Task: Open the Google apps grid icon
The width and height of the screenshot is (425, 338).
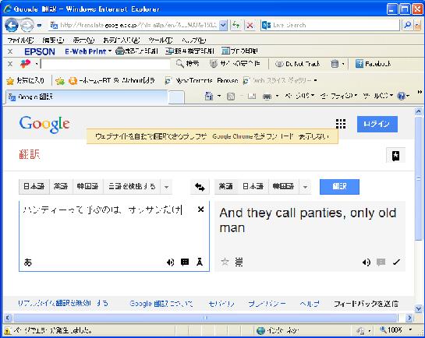Action: point(341,124)
